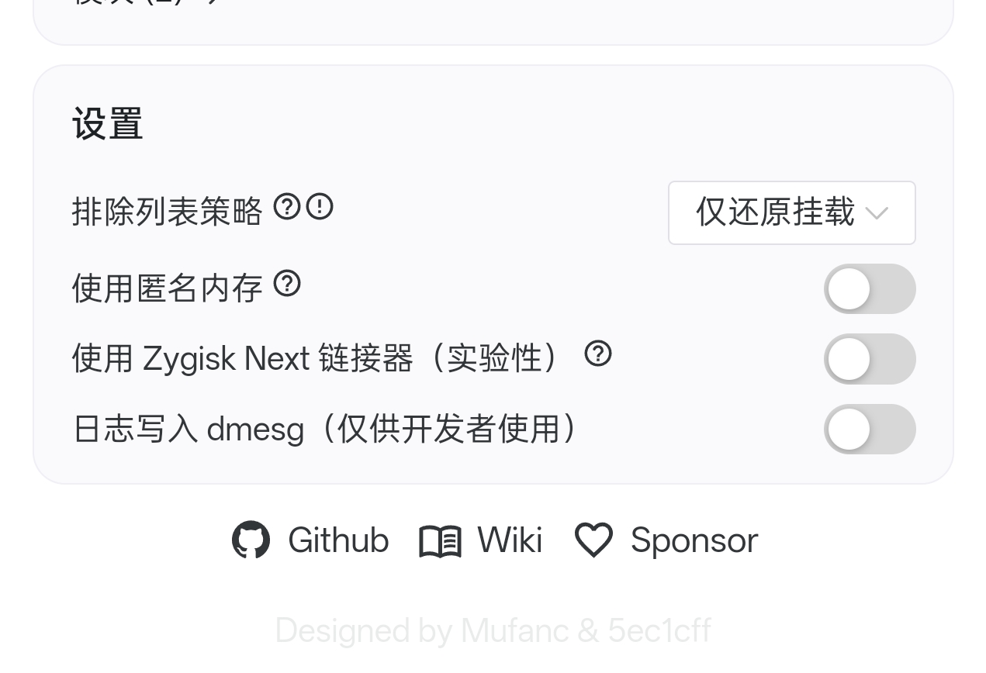
Task: Enable the 使用匿名内存 switch
Action: pos(869,289)
